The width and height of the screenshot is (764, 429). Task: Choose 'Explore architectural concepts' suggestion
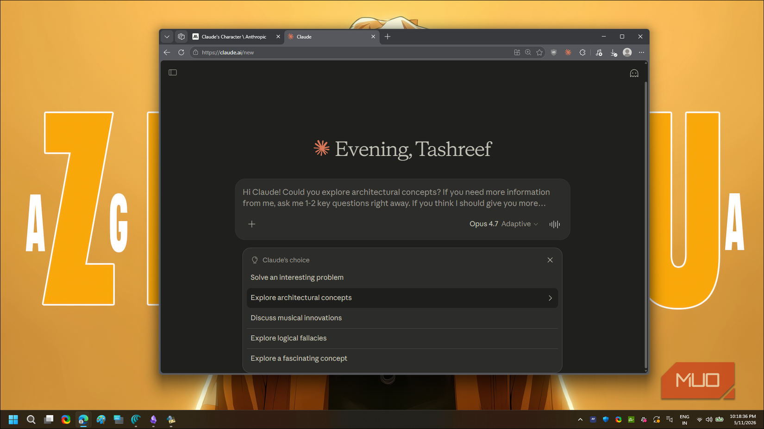point(402,298)
